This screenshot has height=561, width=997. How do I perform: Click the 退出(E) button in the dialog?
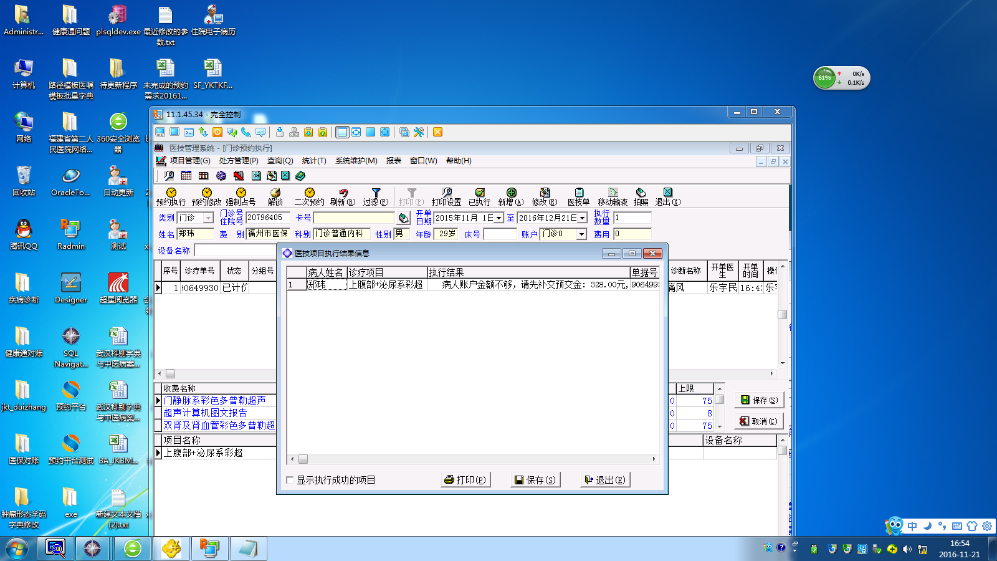click(x=605, y=480)
